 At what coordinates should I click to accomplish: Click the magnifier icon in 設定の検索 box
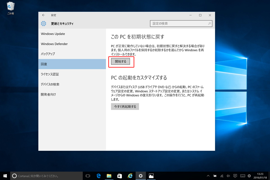tap(209, 23)
